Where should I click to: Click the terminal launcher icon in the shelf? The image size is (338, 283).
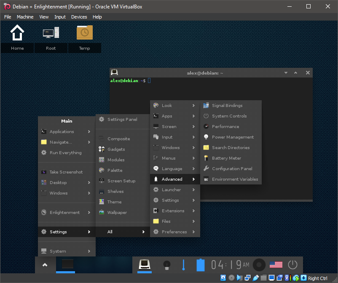(145, 265)
